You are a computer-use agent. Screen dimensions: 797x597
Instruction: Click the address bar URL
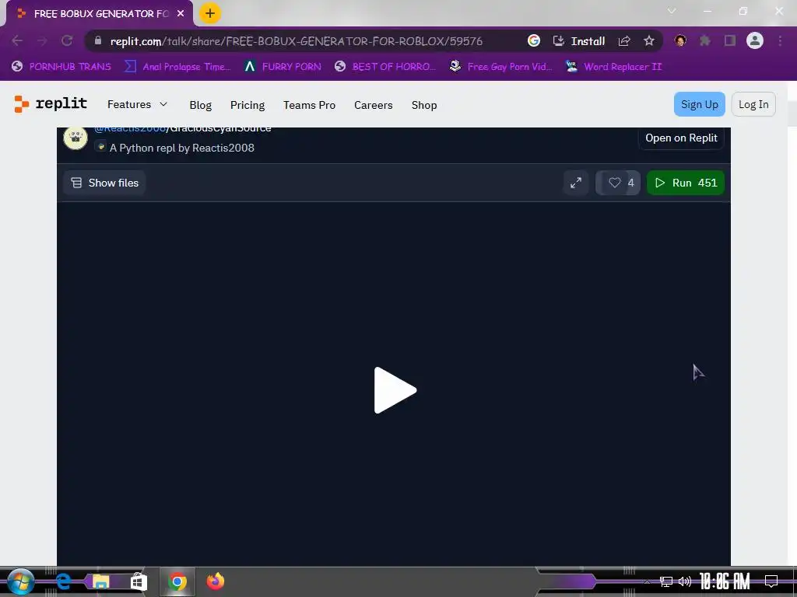(297, 41)
